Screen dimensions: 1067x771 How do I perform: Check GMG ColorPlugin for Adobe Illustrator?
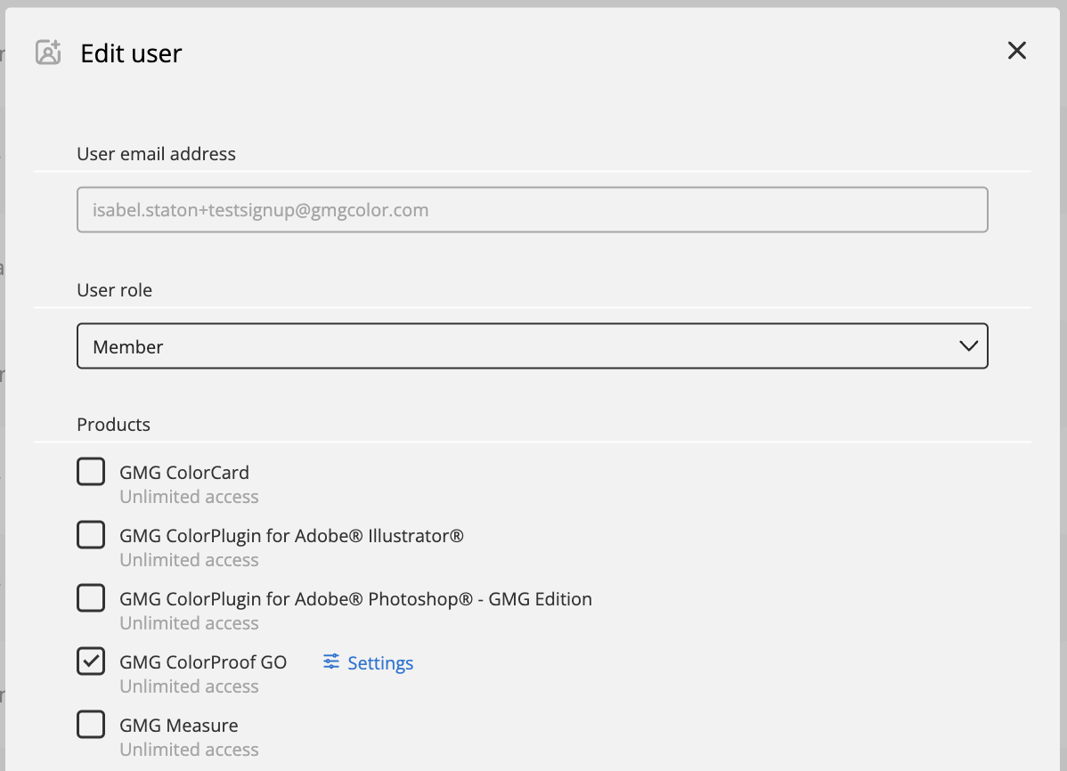coord(91,535)
